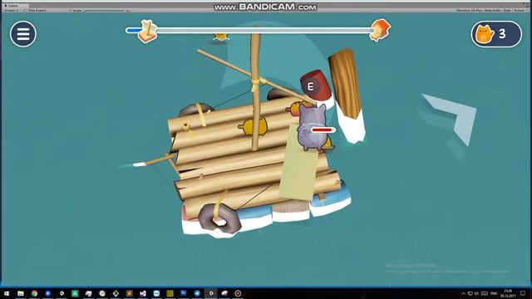
Task: Open Bandicam red record icon on taskbar
Action: tap(238, 293)
